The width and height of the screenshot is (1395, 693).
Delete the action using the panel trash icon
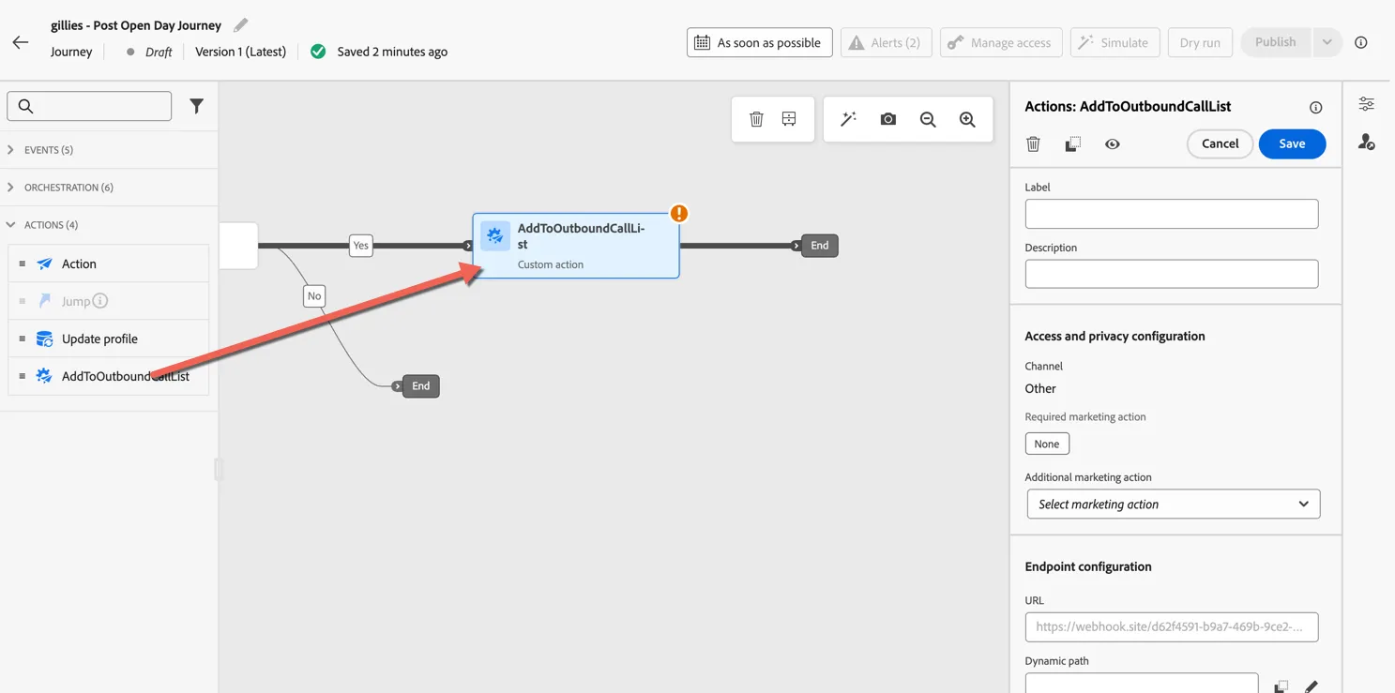click(1033, 143)
